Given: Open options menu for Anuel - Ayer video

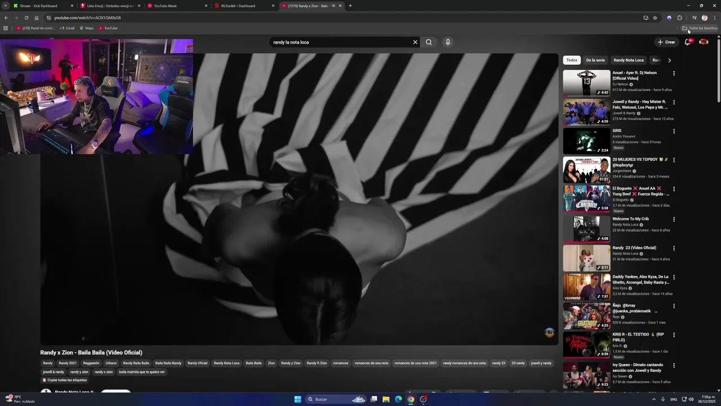Looking at the screenshot, I should [x=674, y=73].
